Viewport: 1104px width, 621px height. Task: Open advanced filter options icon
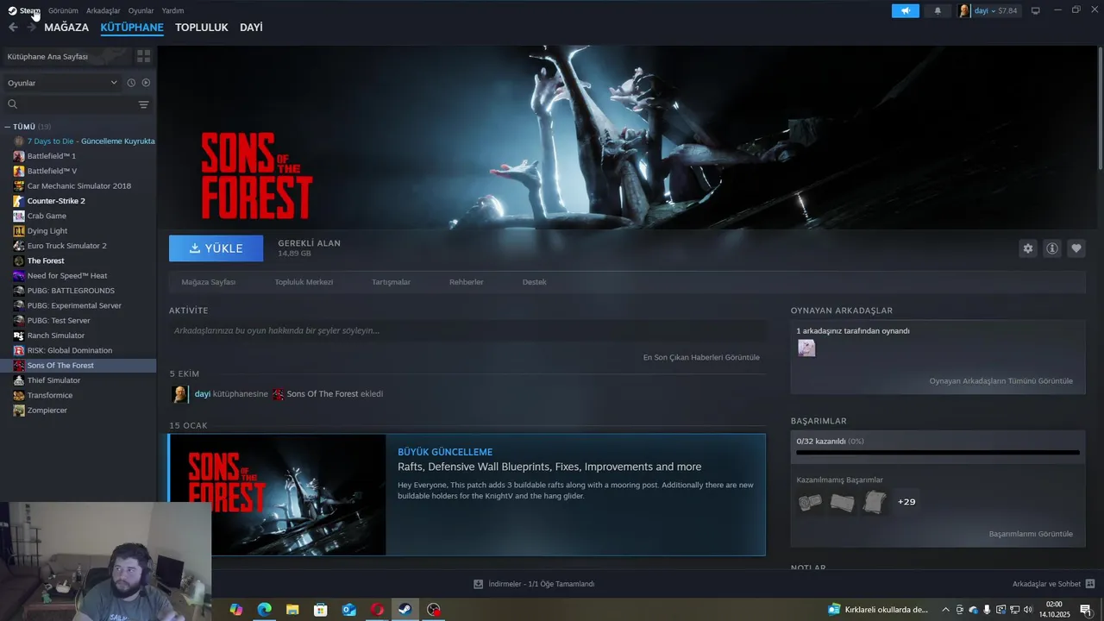(x=144, y=104)
